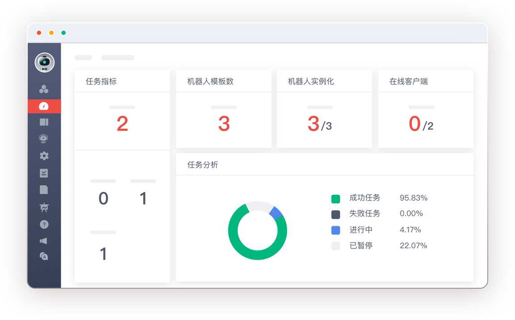
Task: Click the green maximize window dot
Action: 63,33
